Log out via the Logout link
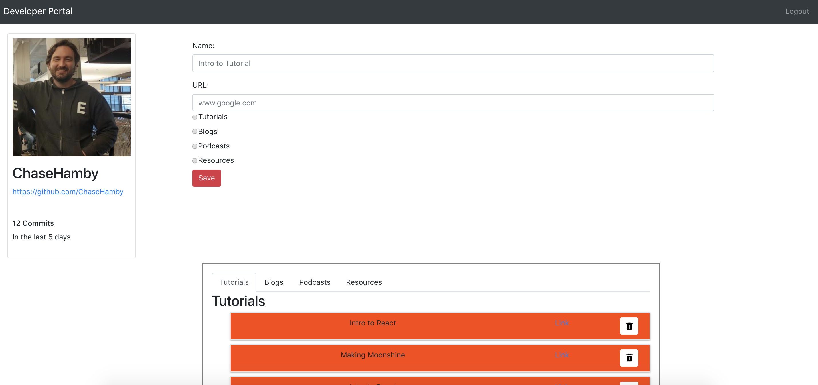Viewport: 818px width, 385px height. tap(797, 11)
